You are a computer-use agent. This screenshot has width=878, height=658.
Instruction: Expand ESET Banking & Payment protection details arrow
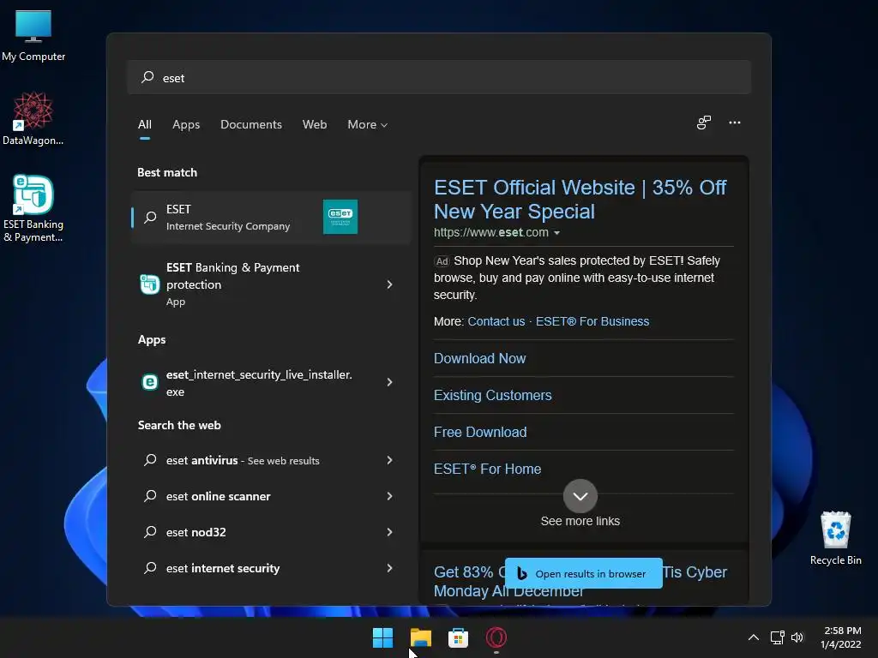pyautogui.click(x=390, y=284)
